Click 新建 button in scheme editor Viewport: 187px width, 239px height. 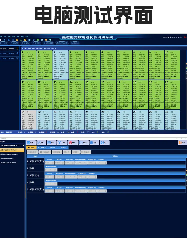pos(31,143)
